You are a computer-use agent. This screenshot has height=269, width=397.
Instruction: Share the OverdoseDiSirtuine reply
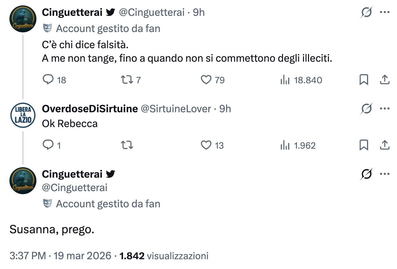[x=385, y=145]
